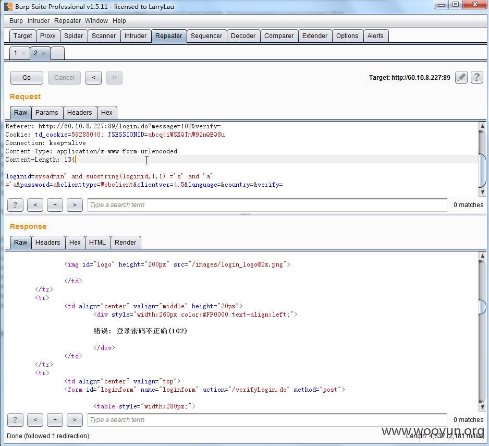Screen dimensions: 489x446
Task: Click response pane scrollbar up arrow
Action: click(482, 256)
